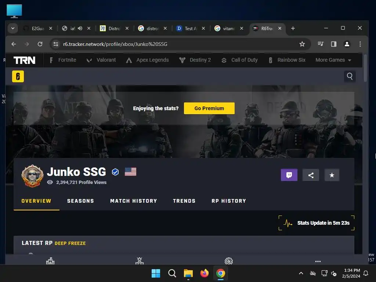Click the Junko SSG profile avatar
Viewport: 376px width, 282px height.
pyautogui.click(x=32, y=176)
